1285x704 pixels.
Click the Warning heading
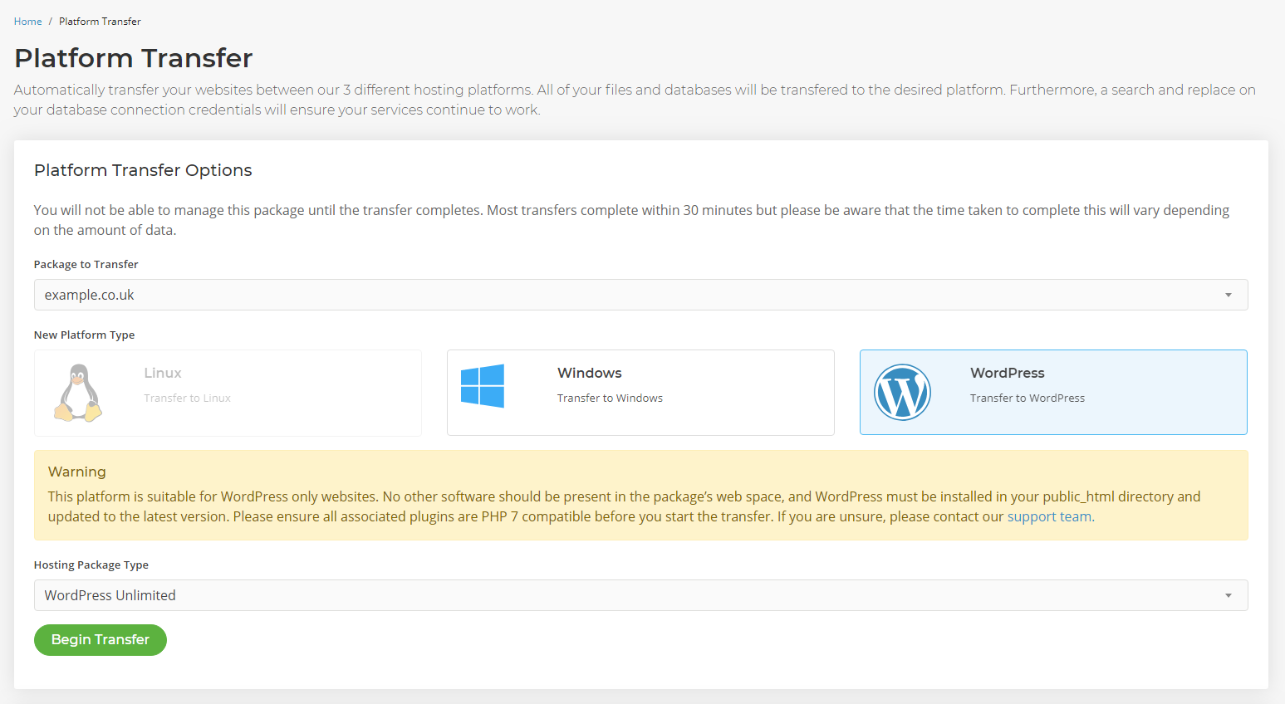(x=77, y=472)
